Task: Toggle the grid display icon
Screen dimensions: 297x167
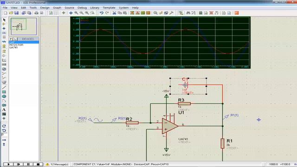Action: pos(57,13)
